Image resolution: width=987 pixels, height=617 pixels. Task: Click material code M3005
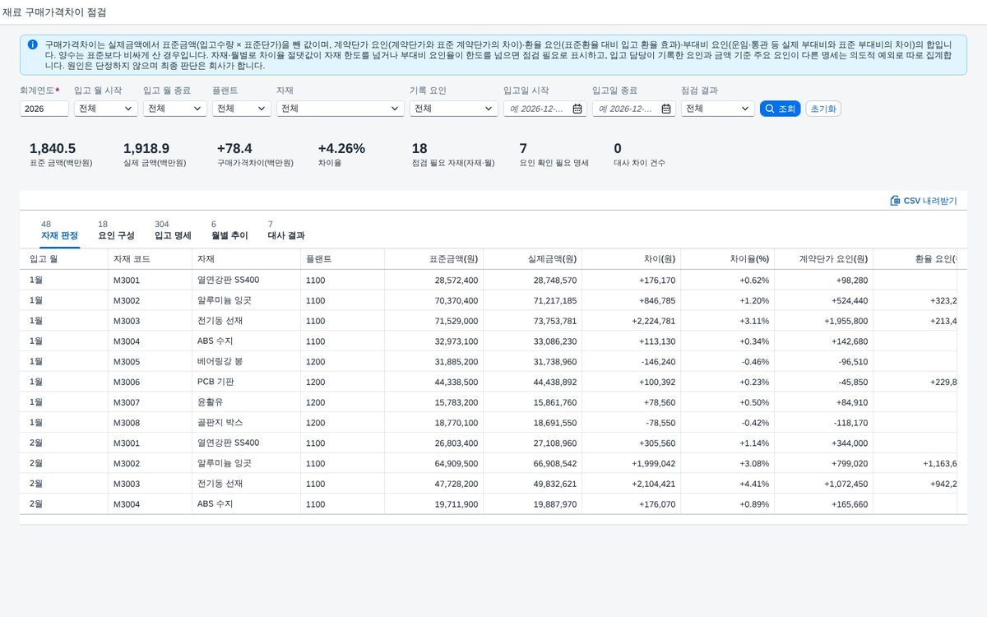point(127,362)
